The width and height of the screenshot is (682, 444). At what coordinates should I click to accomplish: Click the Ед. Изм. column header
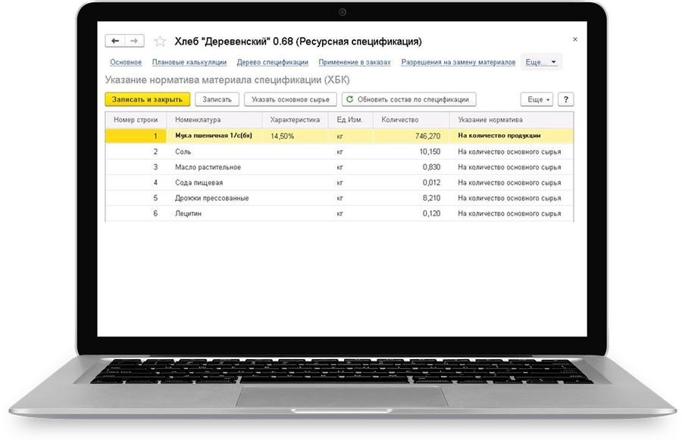(350, 120)
